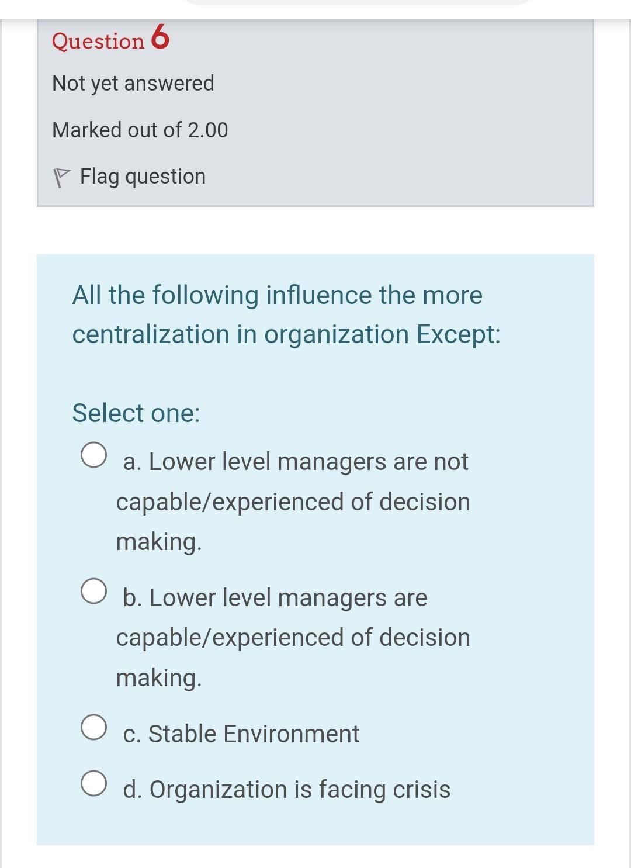Click the flag icon next to Flag question
The height and width of the screenshot is (868, 631).
[x=63, y=175]
